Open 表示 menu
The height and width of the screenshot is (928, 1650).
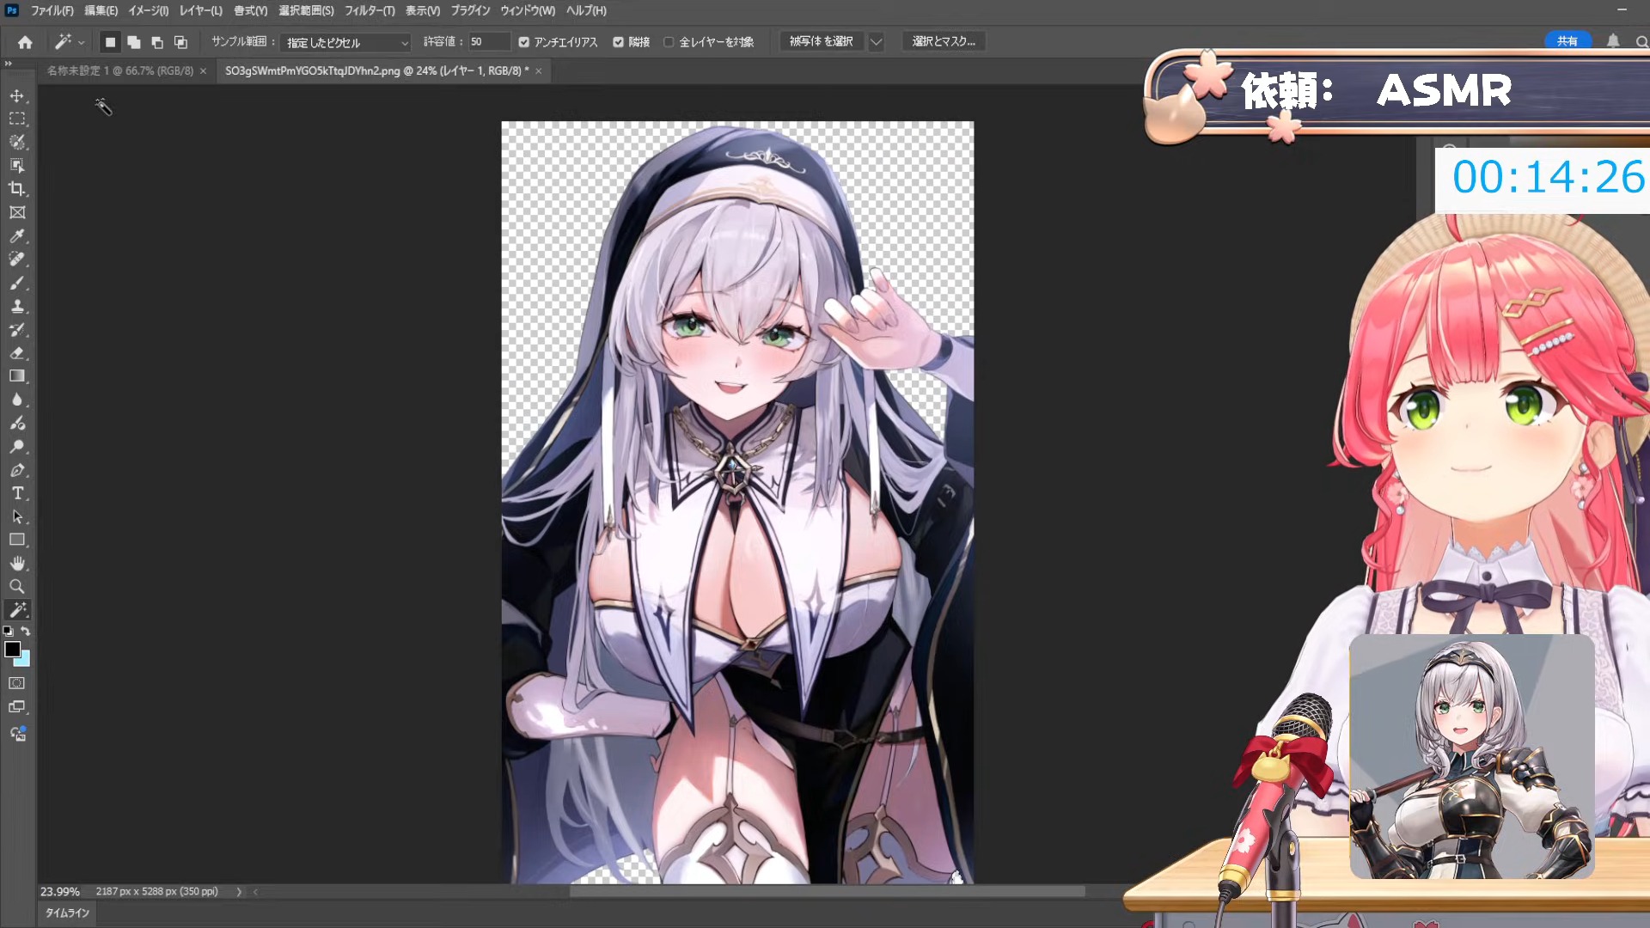point(423,10)
